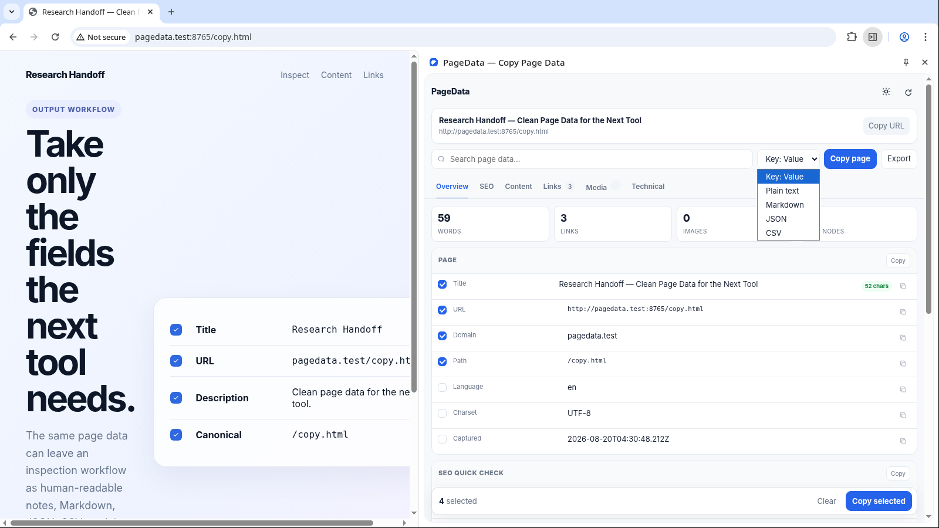Choose Plain text format option
This screenshot has width=939, height=528.
tap(788, 191)
